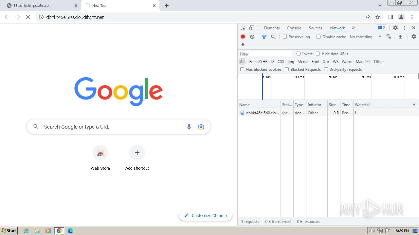Switch to the Elements tab

click(272, 28)
